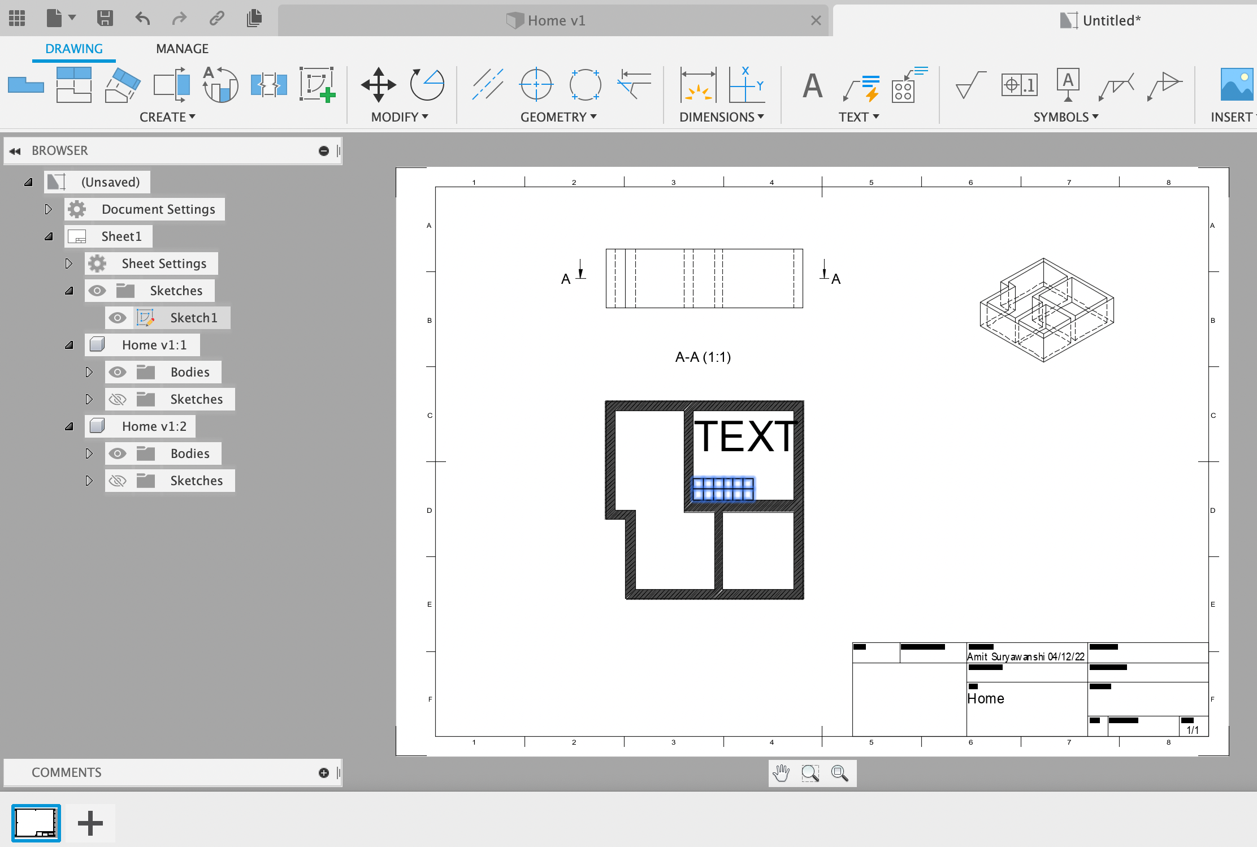Select the Dimension tool

pos(698,85)
